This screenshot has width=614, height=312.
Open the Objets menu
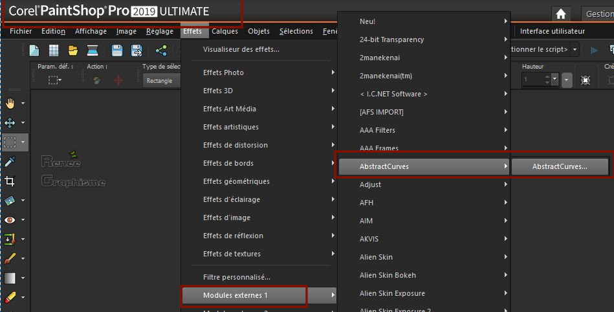(259, 31)
